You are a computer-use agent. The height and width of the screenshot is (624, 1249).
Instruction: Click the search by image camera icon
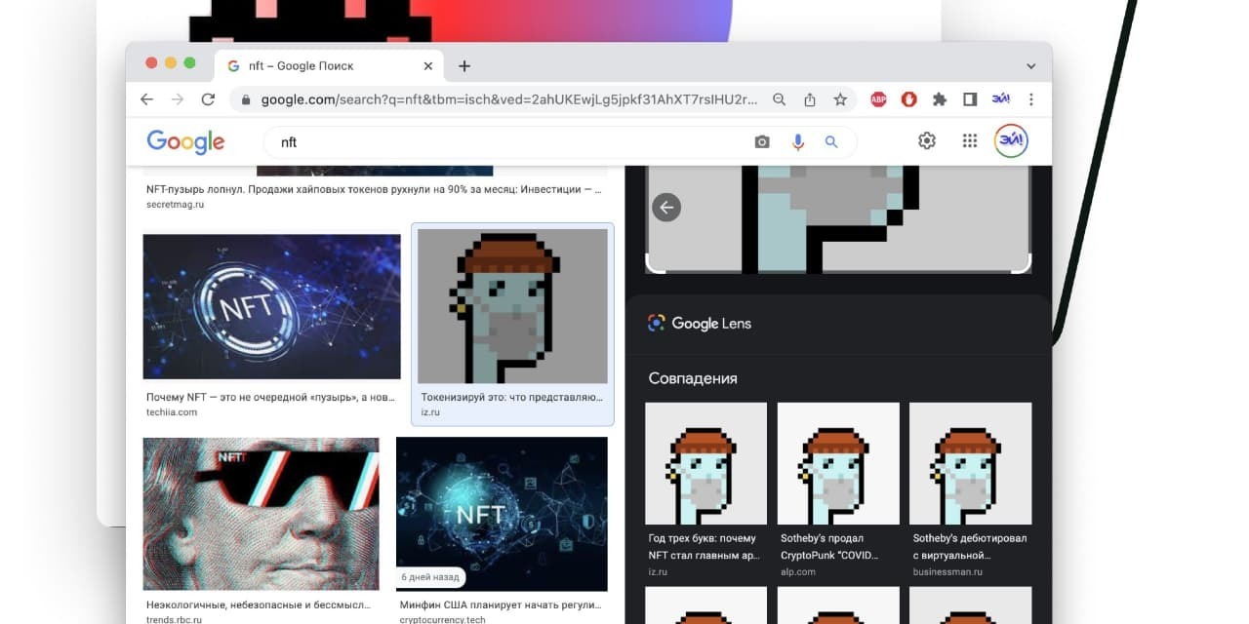(x=762, y=142)
